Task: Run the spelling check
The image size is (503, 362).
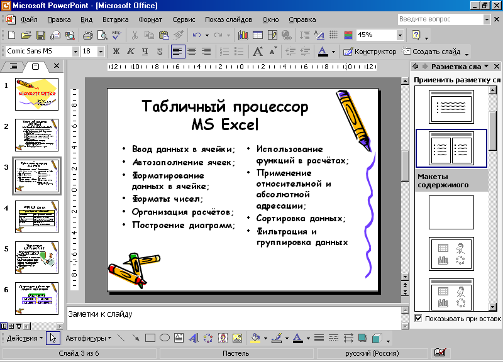Action: click(117, 35)
